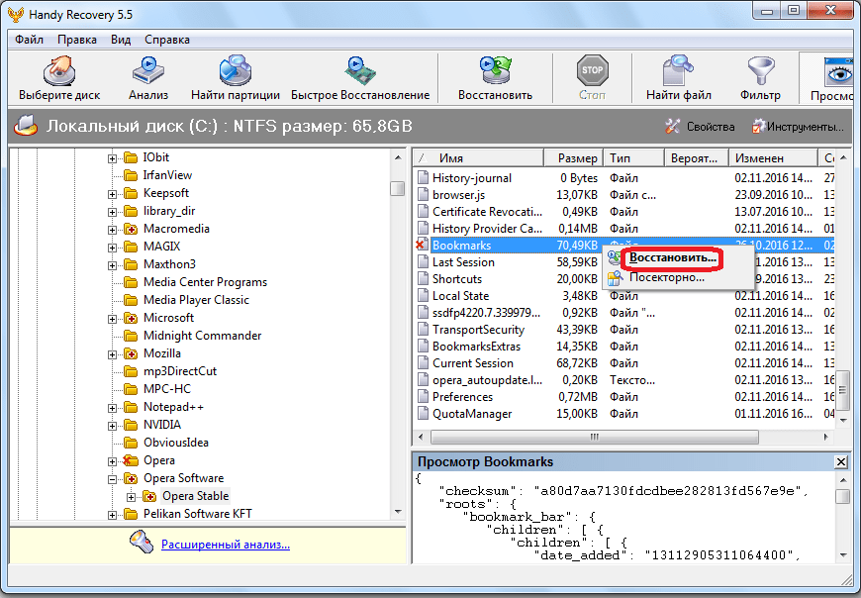Open the Instruments (Инструменты) menu
The width and height of the screenshot is (861, 598).
tap(798, 127)
